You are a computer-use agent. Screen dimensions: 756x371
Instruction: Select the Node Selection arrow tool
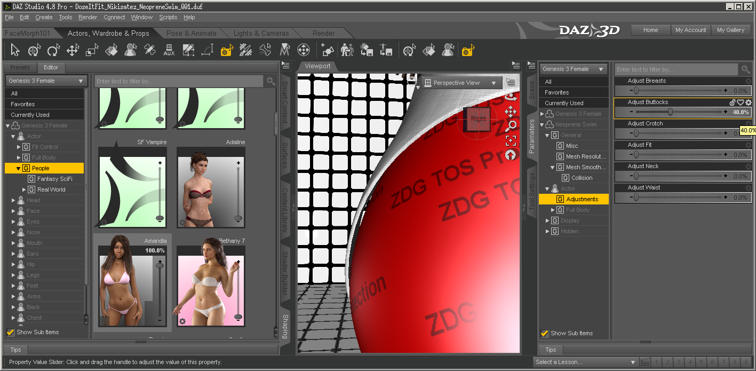[x=15, y=51]
